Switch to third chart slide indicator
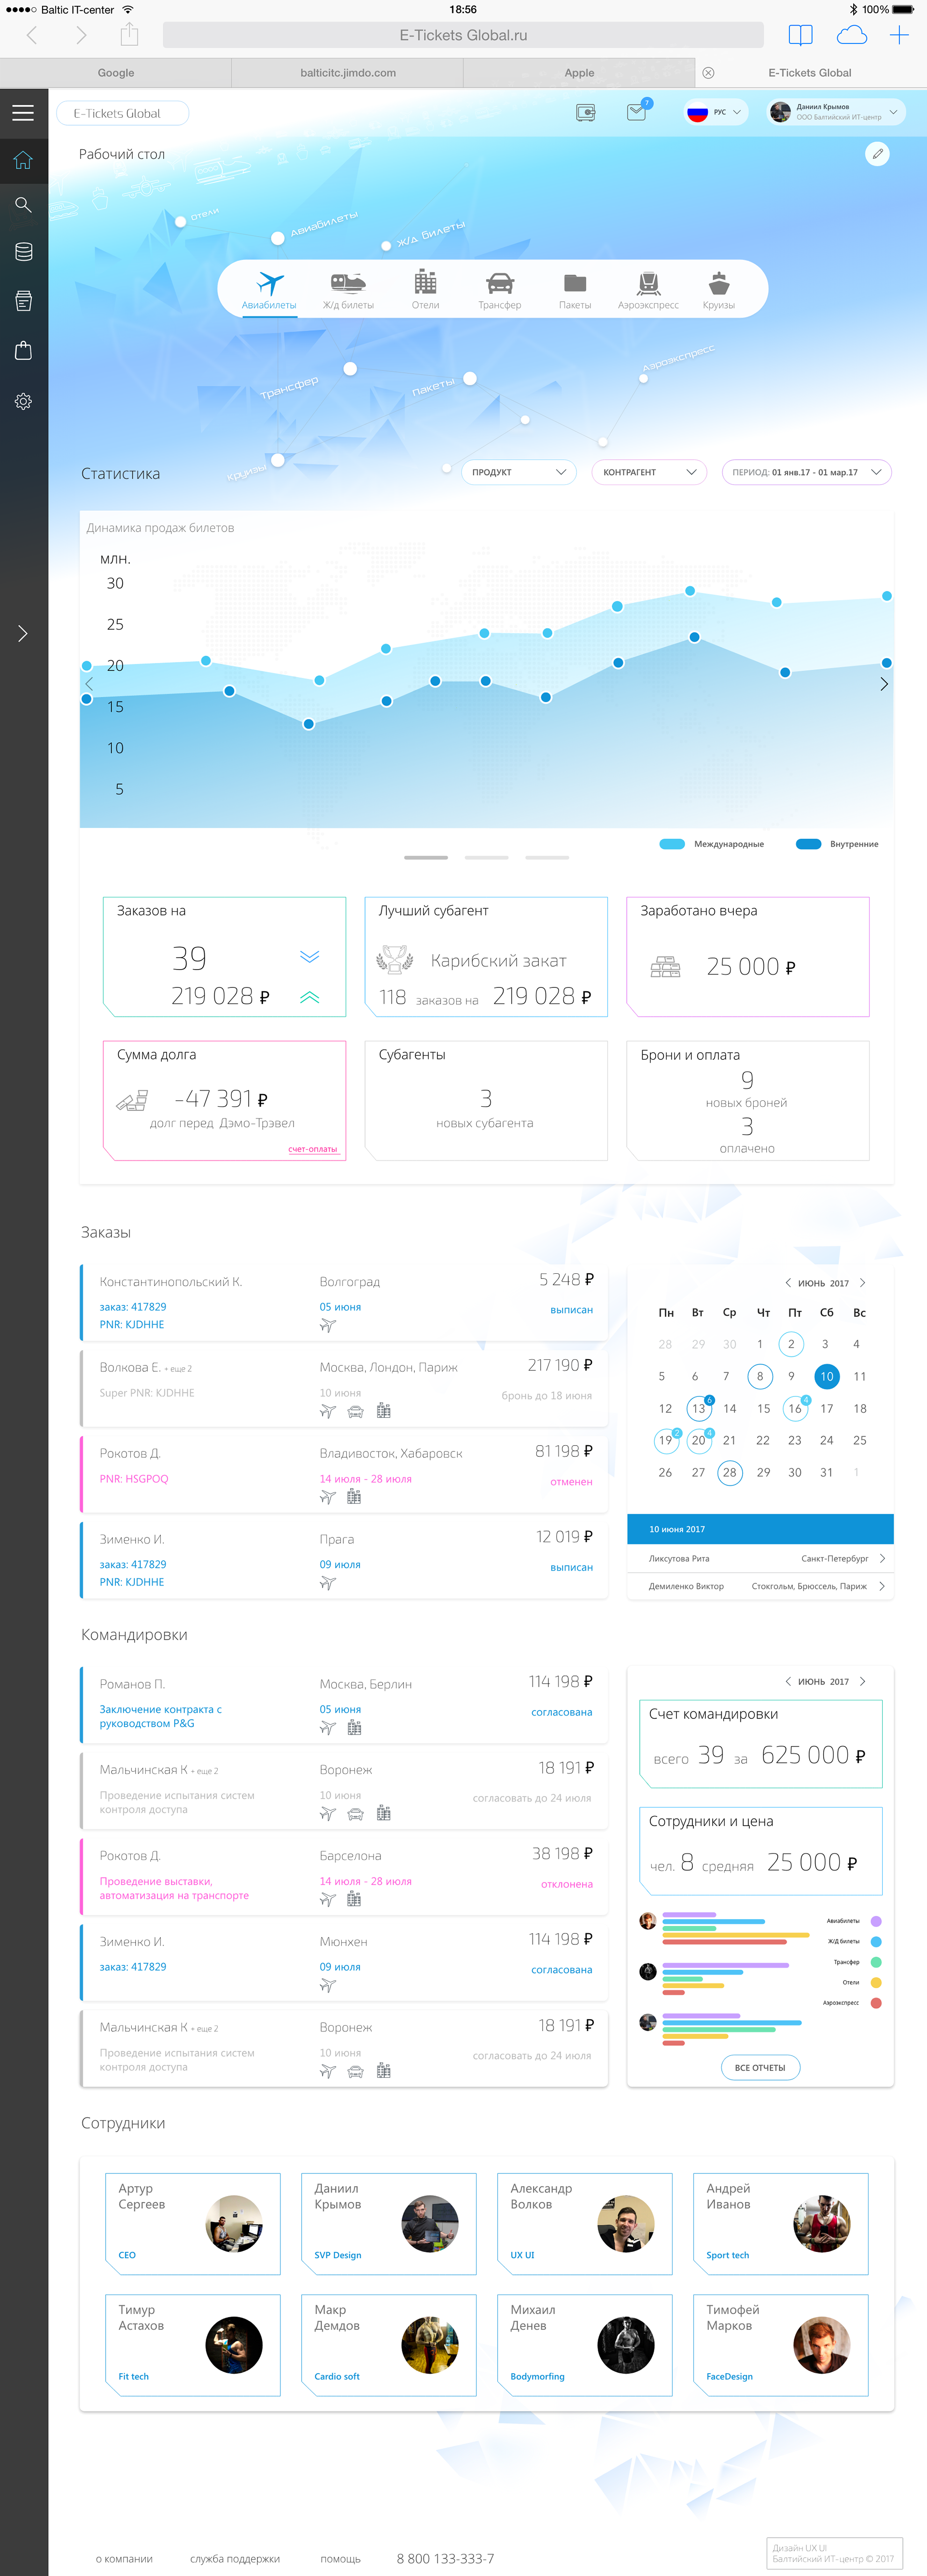This screenshot has width=927, height=2576. click(547, 857)
